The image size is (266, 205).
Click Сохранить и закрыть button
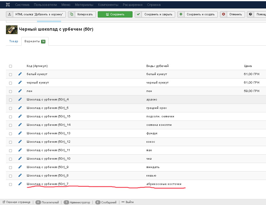[x=155, y=14]
